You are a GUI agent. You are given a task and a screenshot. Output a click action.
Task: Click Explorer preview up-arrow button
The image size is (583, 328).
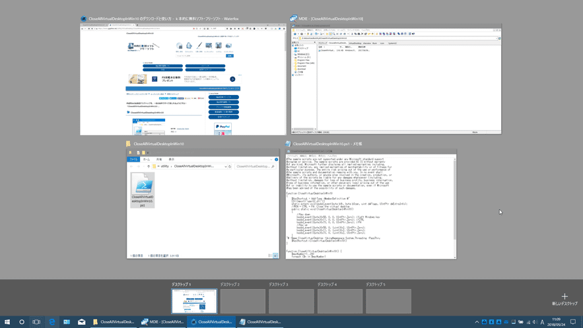(149, 166)
